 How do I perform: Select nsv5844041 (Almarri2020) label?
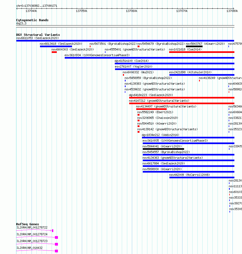click(x=162, y=146)
